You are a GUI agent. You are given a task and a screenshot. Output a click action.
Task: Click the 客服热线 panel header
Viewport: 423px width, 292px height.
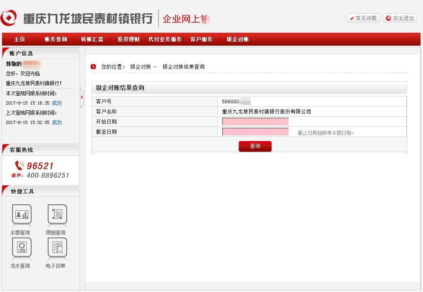click(40, 150)
